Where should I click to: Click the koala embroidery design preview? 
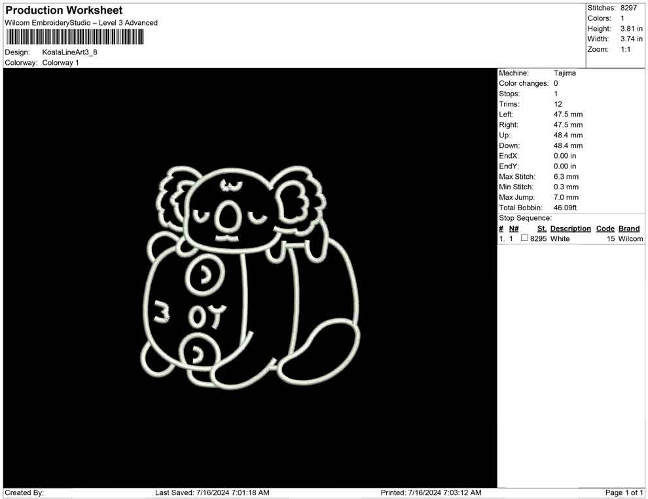click(x=251, y=278)
